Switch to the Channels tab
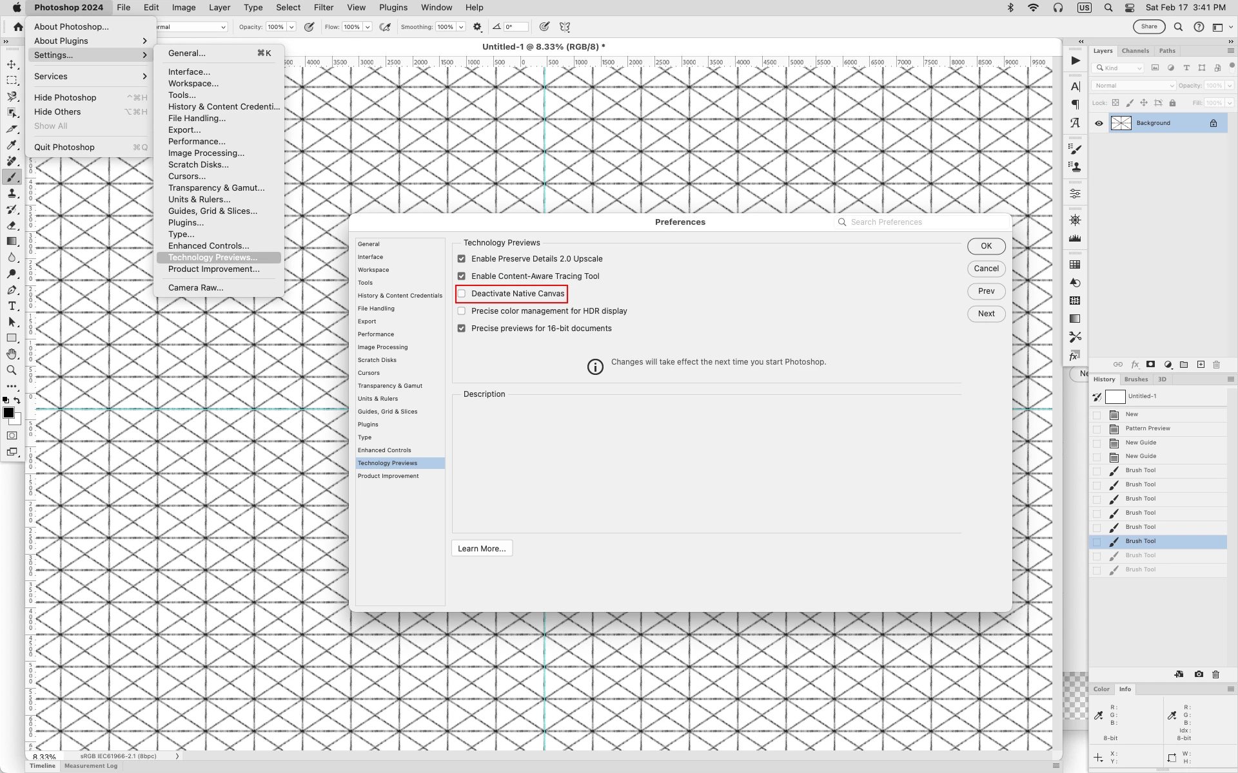This screenshot has width=1238, height=773. pyautogui.click(x=1135, y=51)
